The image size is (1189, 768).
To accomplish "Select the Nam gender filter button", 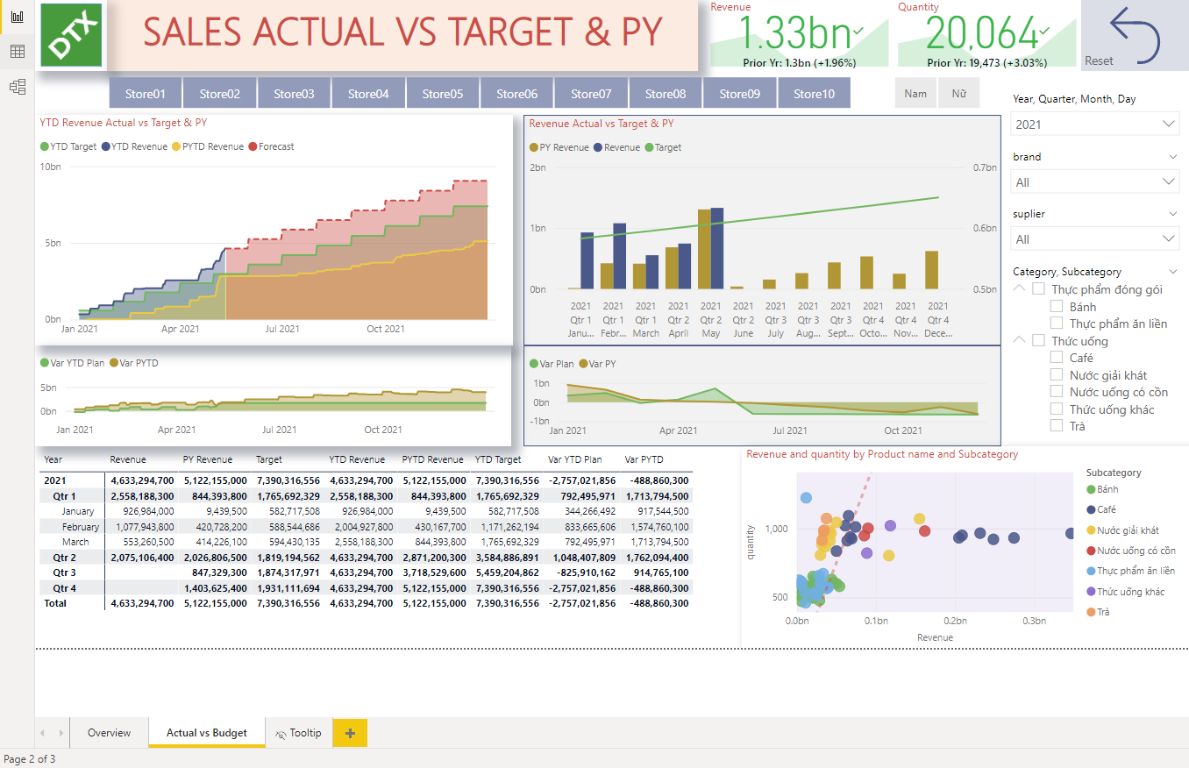I will (915, 94).
